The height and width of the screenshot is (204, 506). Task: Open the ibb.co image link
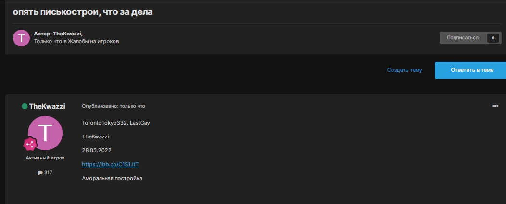point(110,164)
